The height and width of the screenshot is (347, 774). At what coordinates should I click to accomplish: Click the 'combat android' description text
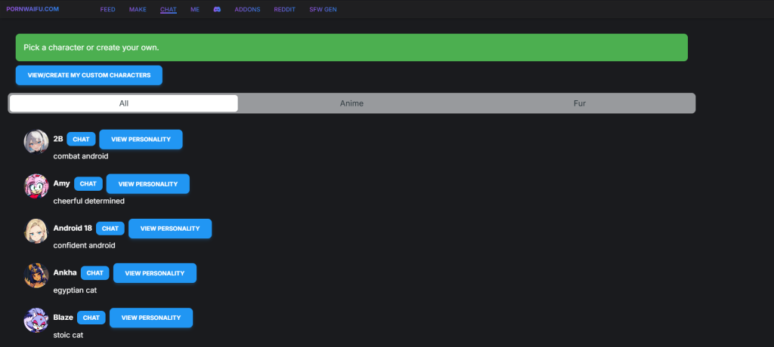tap(80, 156)
